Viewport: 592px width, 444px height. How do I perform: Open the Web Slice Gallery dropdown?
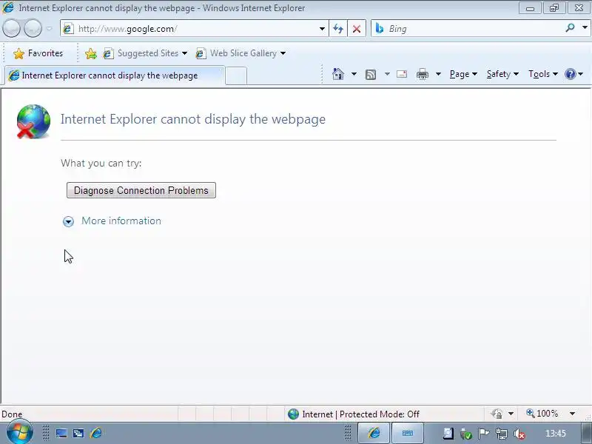[x=240, y=53]
